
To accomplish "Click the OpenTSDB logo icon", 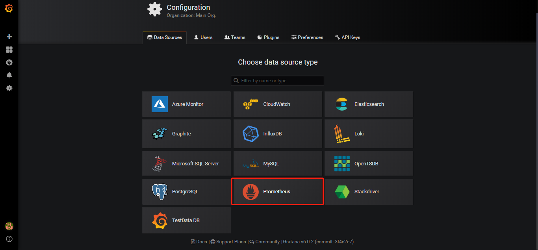I will tap(342, 163).
